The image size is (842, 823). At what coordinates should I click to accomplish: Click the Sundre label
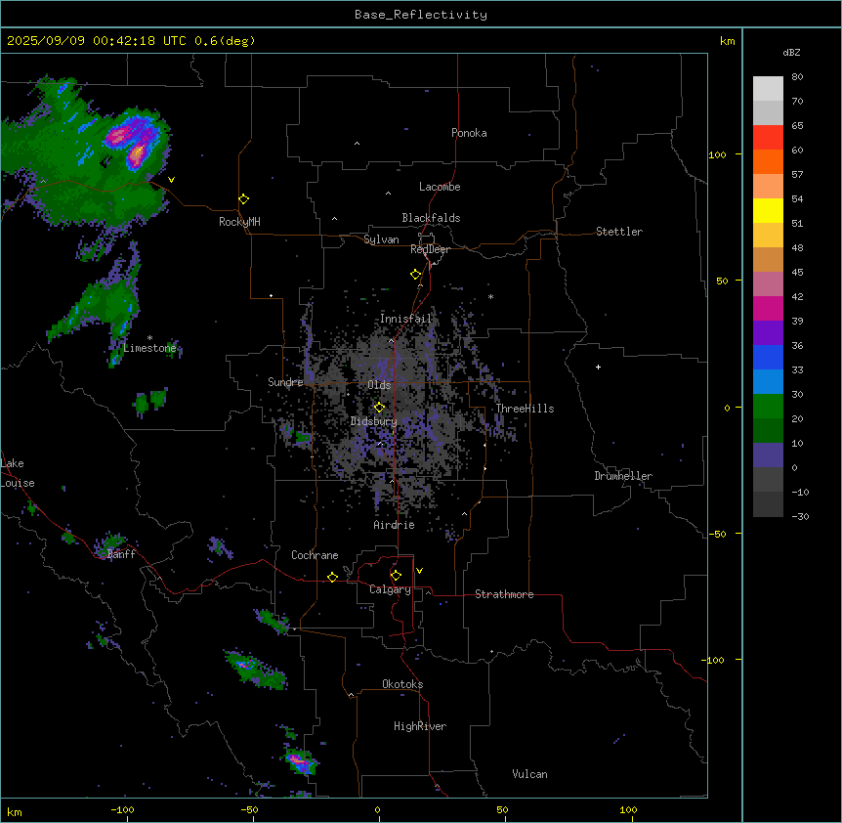click(x=285, y=382)
